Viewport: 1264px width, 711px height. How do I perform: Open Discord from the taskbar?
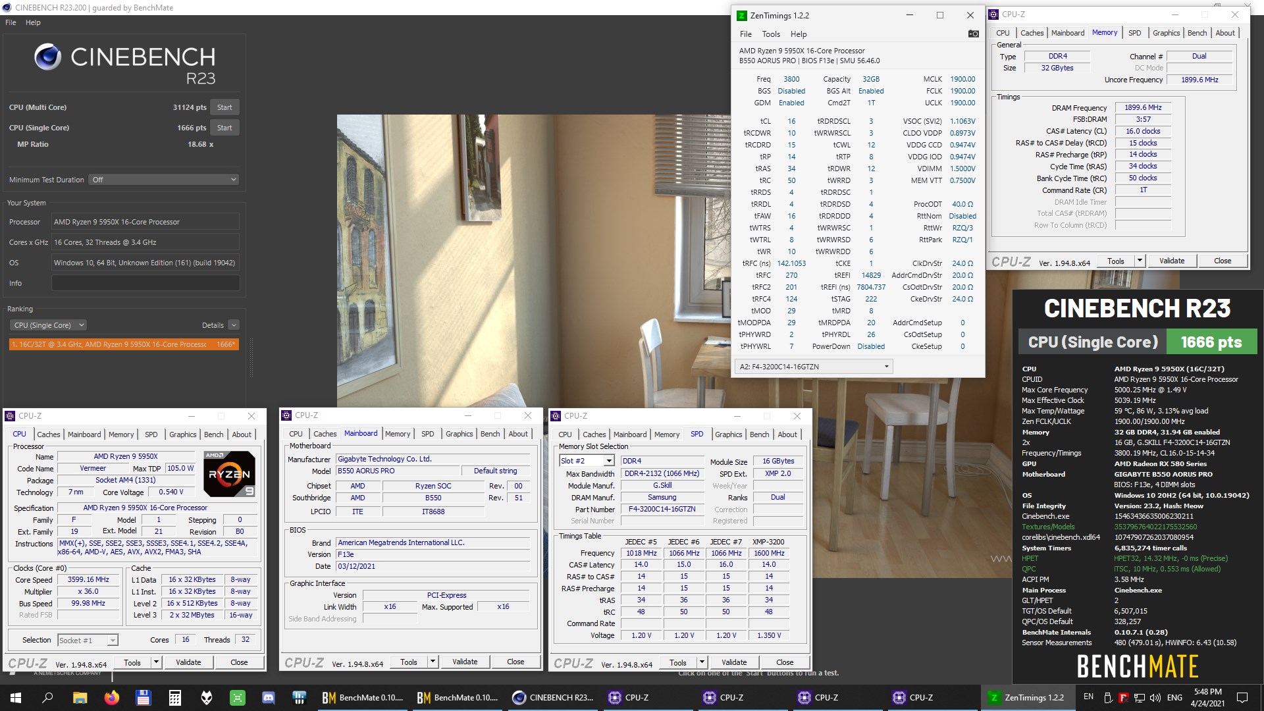269,698
